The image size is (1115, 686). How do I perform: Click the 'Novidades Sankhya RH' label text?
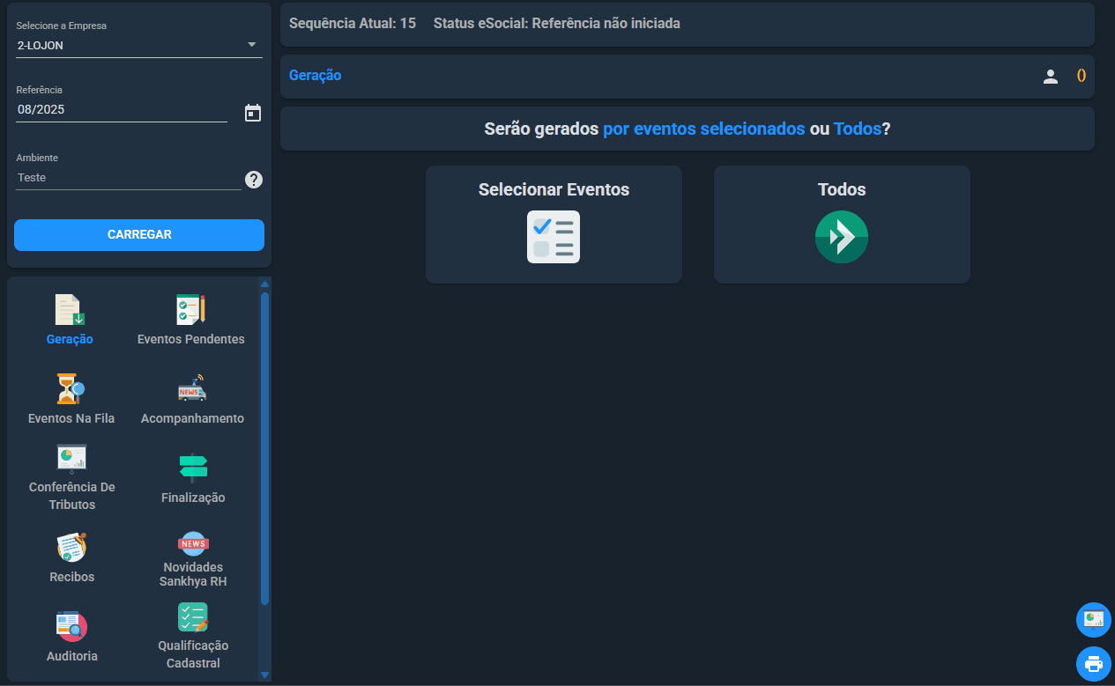pyautogui.click(x=193, y=574)
